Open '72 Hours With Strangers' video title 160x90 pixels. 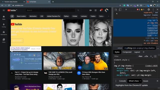(x=93, y=73)
